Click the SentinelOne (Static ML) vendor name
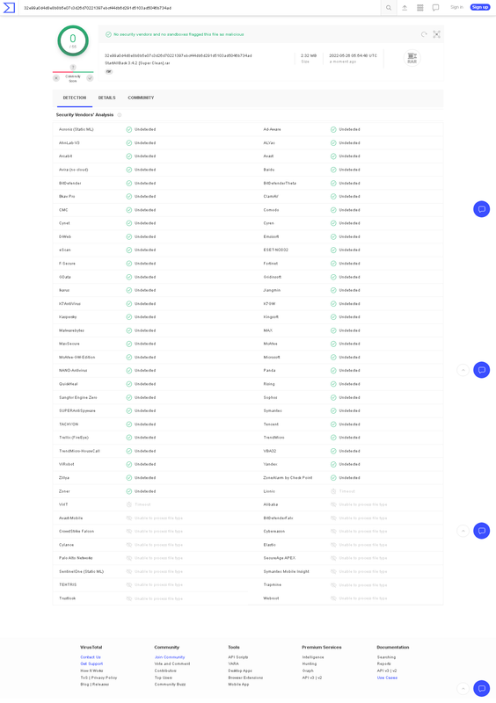496x703 pixels. point(81,571)
